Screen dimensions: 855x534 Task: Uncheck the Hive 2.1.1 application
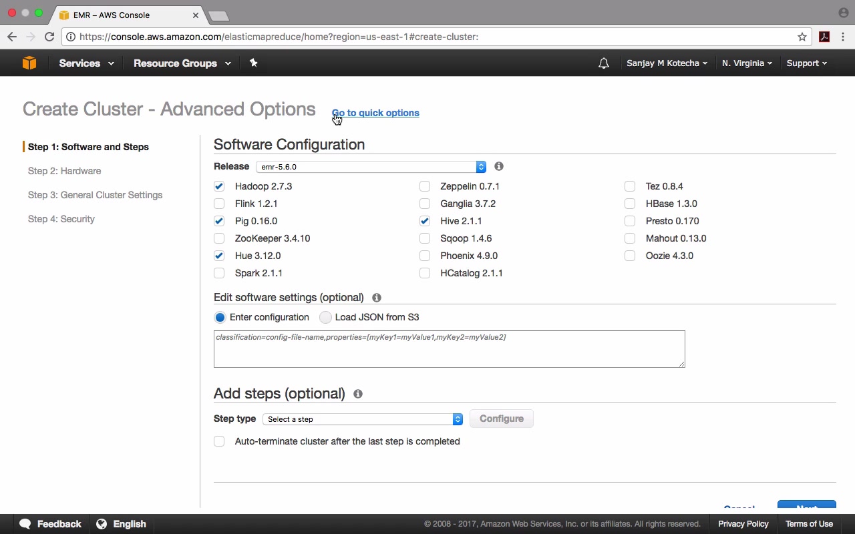(x=425, y=221)
